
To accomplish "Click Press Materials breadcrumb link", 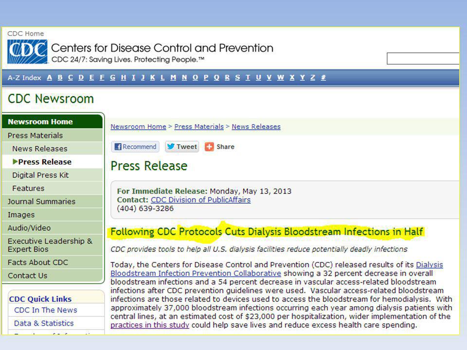I will [199, 126].
